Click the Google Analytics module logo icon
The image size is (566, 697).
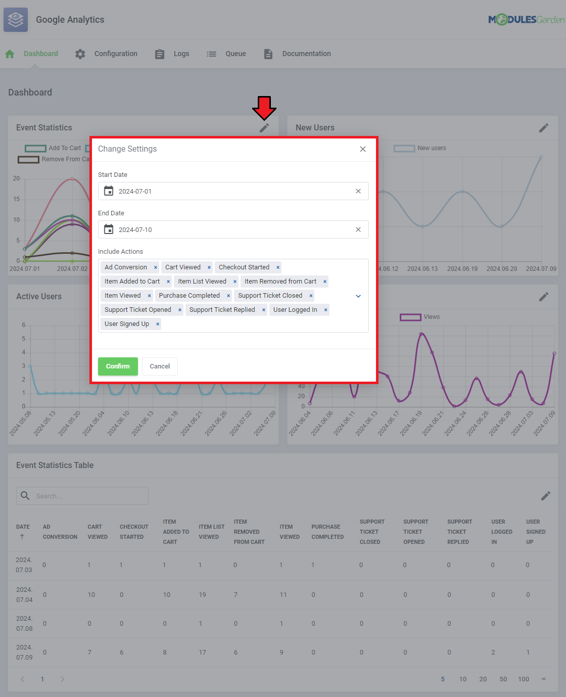[x=16, y=20]
